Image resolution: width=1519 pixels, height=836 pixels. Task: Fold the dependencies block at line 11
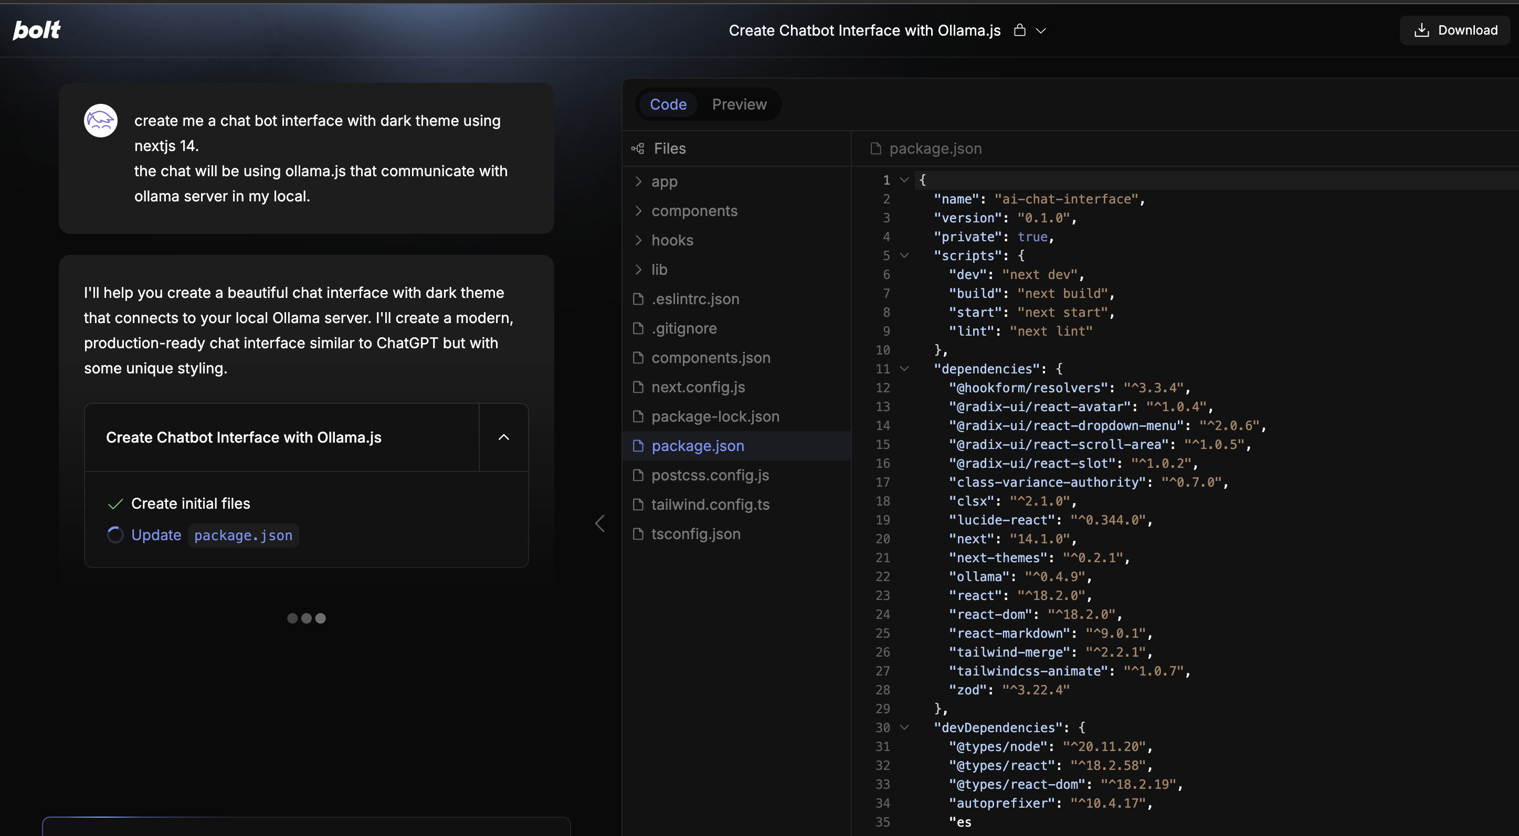[904, 369]
